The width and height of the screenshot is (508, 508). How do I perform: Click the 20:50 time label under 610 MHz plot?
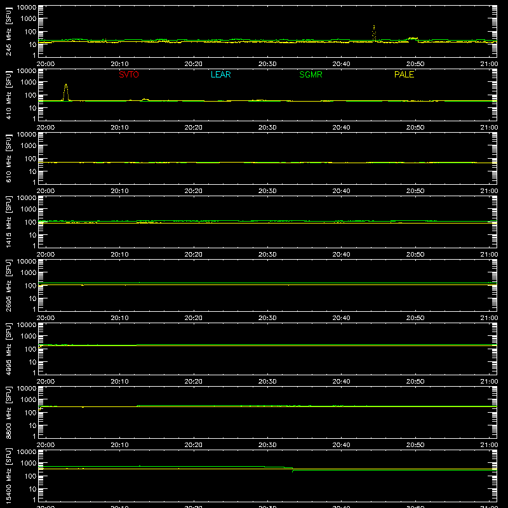coord(415,191)
